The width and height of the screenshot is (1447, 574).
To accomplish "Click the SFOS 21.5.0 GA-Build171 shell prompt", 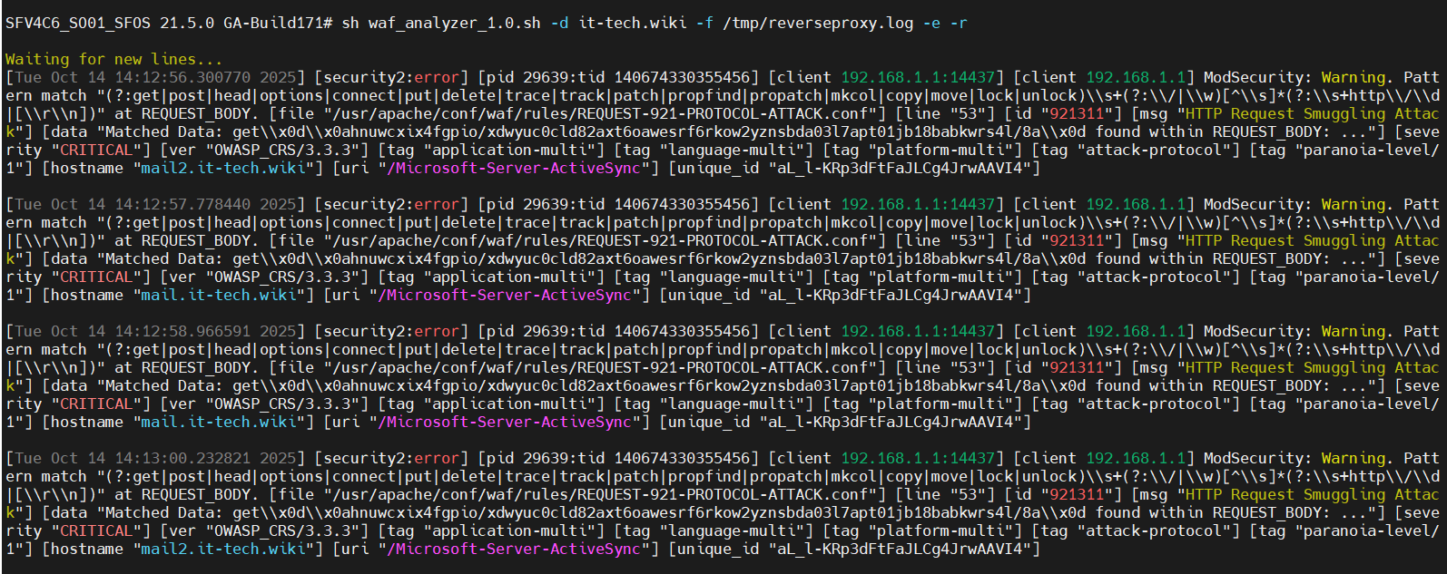I will coord(169,24).
